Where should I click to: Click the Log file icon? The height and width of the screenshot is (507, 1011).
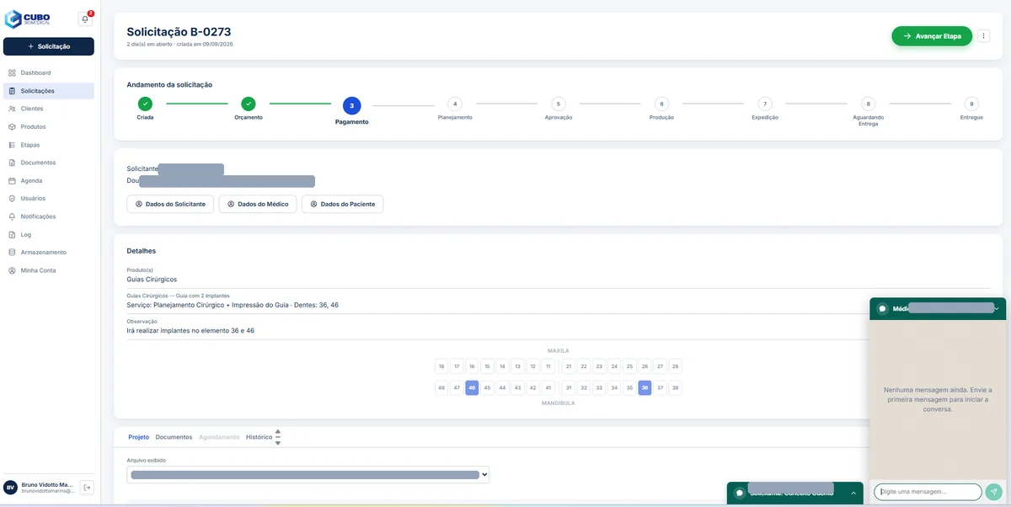[x=12, y=235]
